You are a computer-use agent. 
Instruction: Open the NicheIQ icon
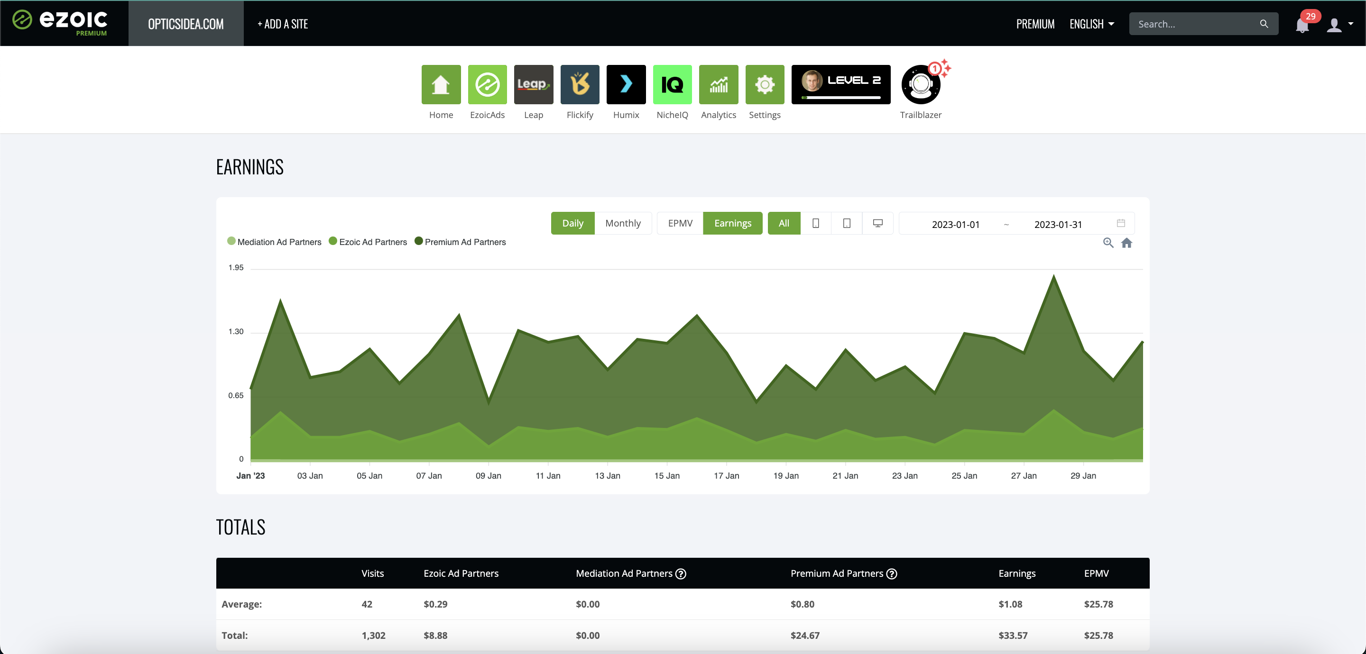(672, 85)
